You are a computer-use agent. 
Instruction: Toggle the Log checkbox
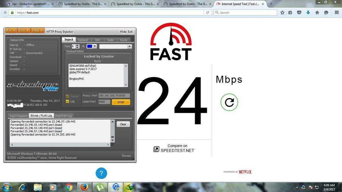point(67,101)
